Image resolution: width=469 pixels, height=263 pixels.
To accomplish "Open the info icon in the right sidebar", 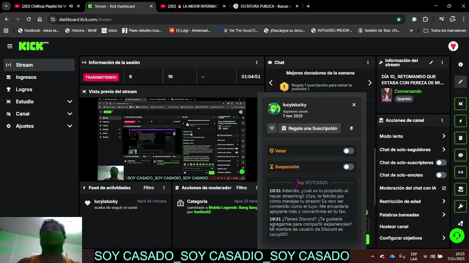I will coord(461,64).
